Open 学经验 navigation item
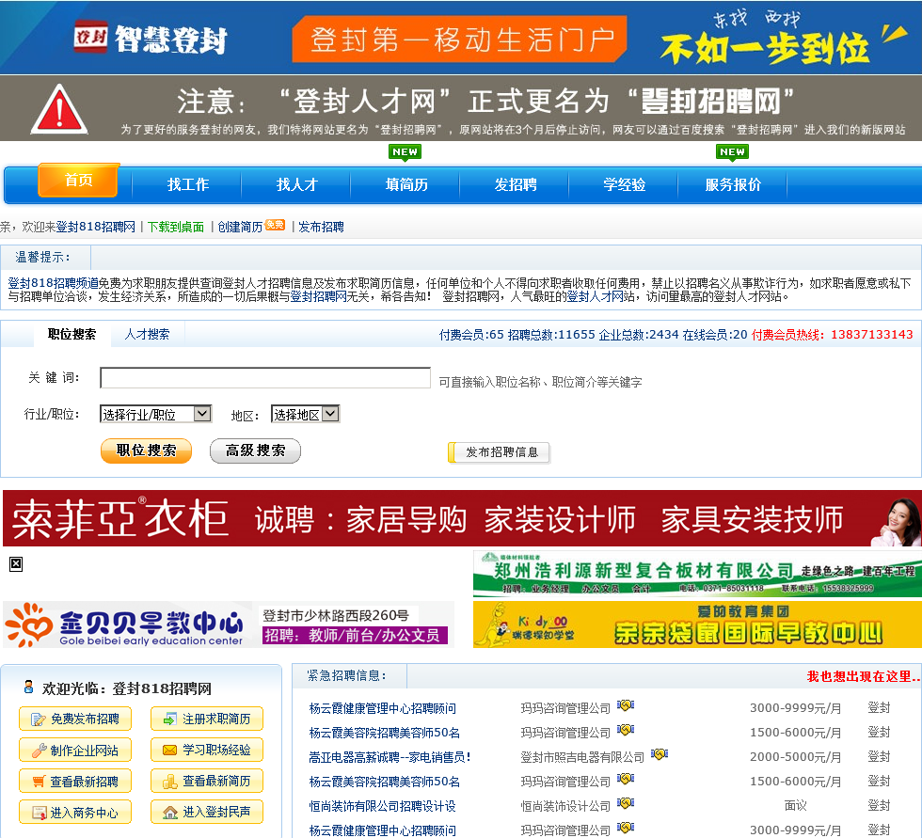The width and height of the screenshot is (922, 838). pos(625,184)
